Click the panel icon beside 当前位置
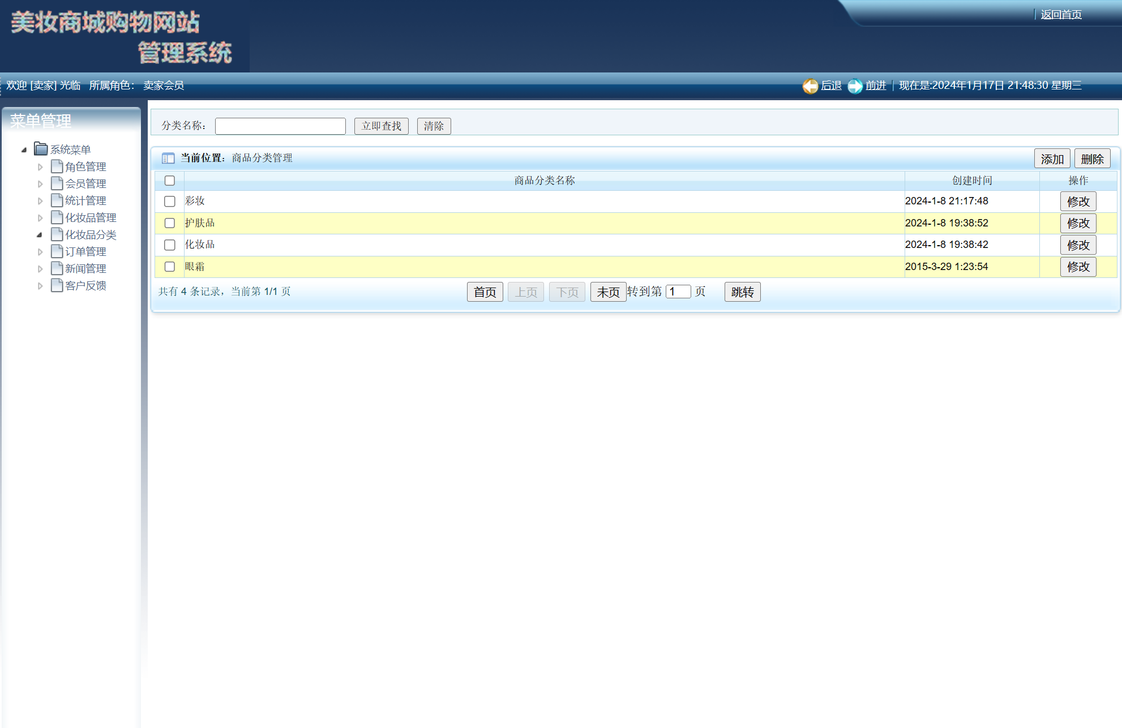Viewport: 1122px width, 728px height. coord(168,159)
